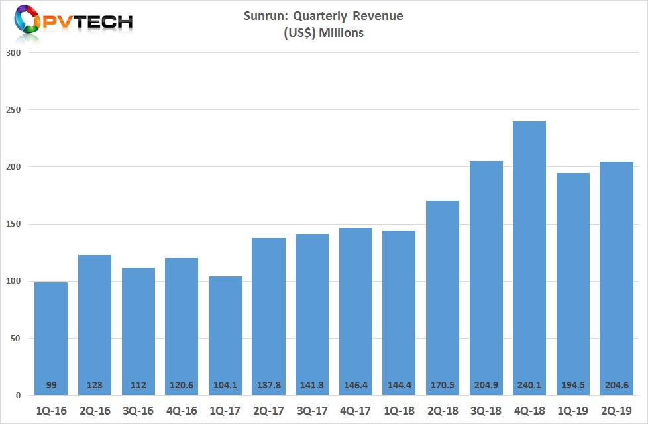Select the 3Q-16 x-axis label

138,411
